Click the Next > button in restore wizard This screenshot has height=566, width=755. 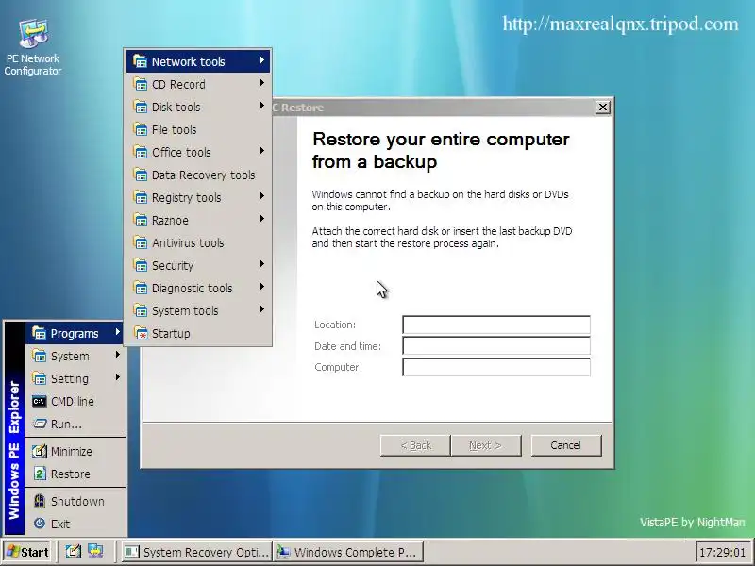coord(485,445)
